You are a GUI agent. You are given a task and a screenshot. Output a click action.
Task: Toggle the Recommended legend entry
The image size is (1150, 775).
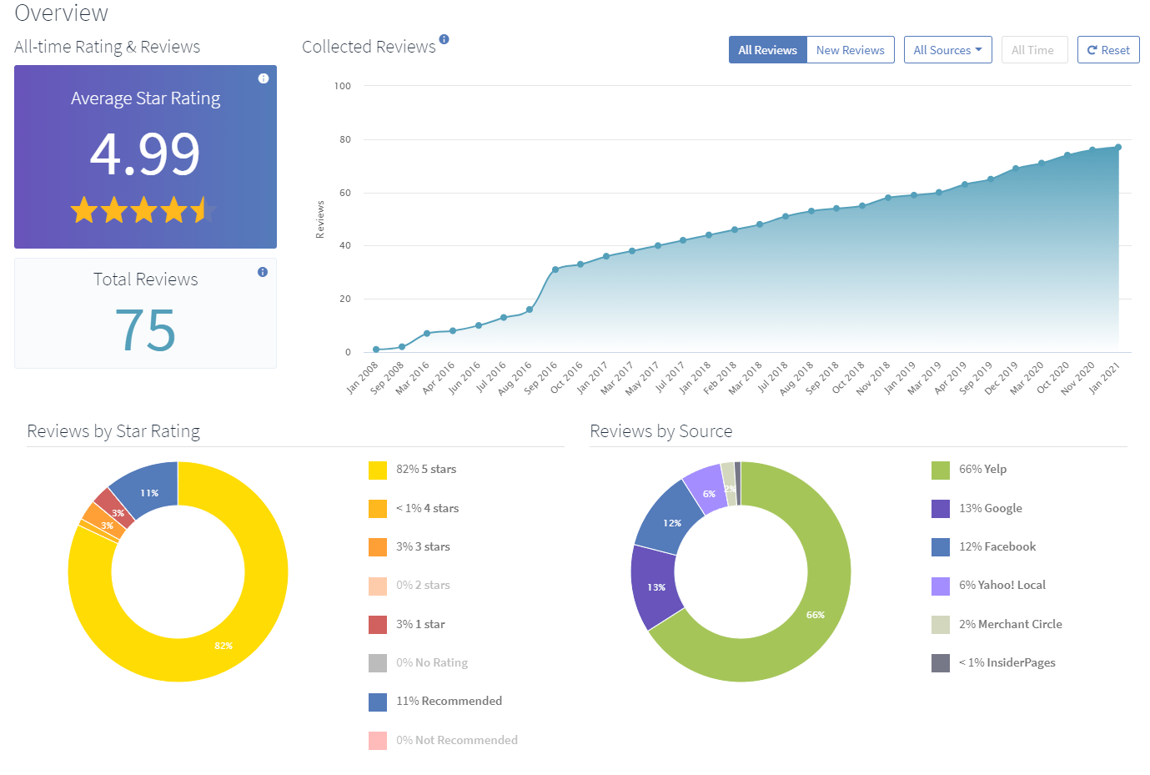[449, 702]
